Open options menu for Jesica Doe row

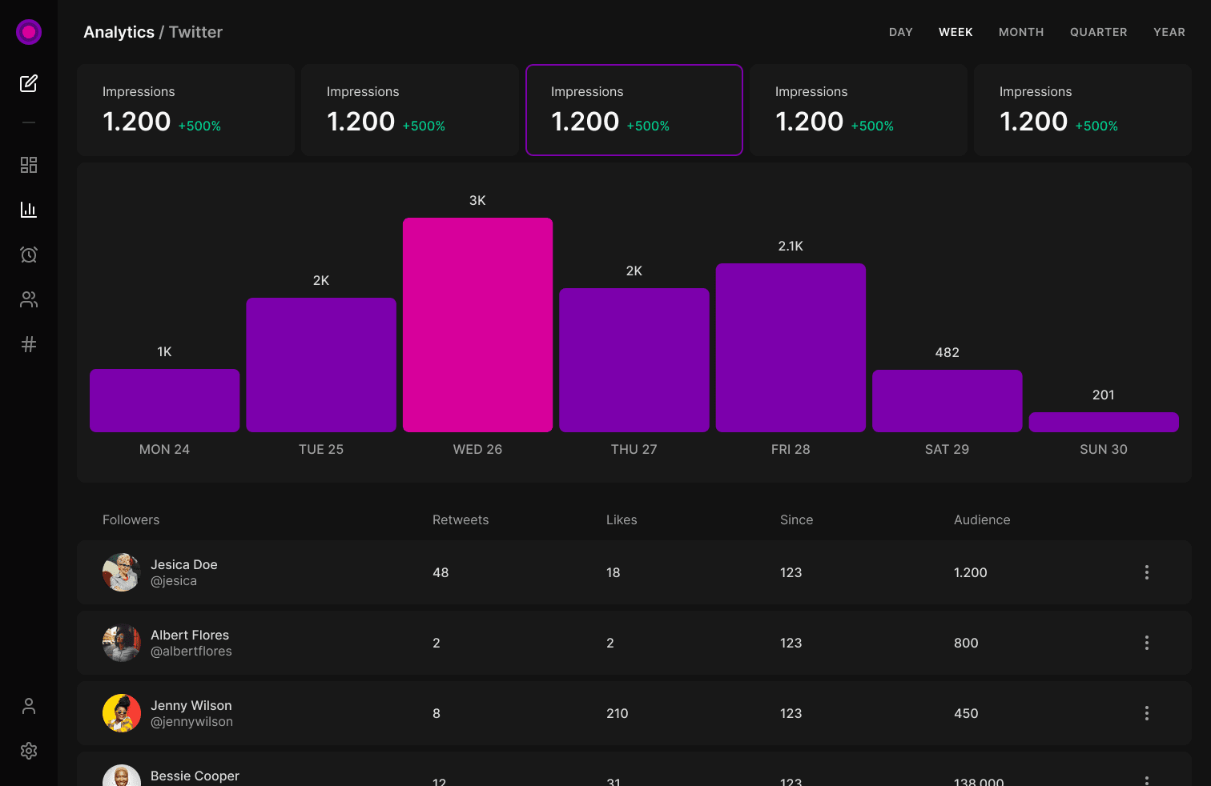point(1146,572)
